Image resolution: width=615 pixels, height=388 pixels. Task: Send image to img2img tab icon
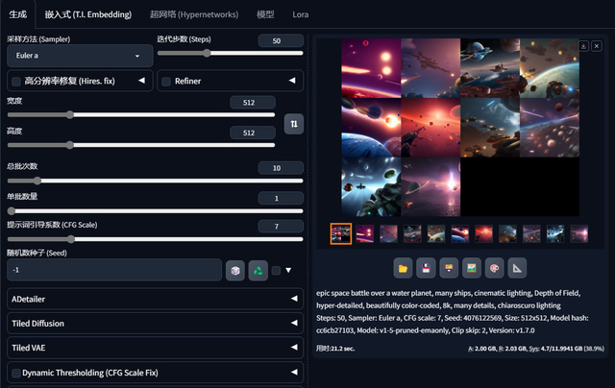pos(472,269)
